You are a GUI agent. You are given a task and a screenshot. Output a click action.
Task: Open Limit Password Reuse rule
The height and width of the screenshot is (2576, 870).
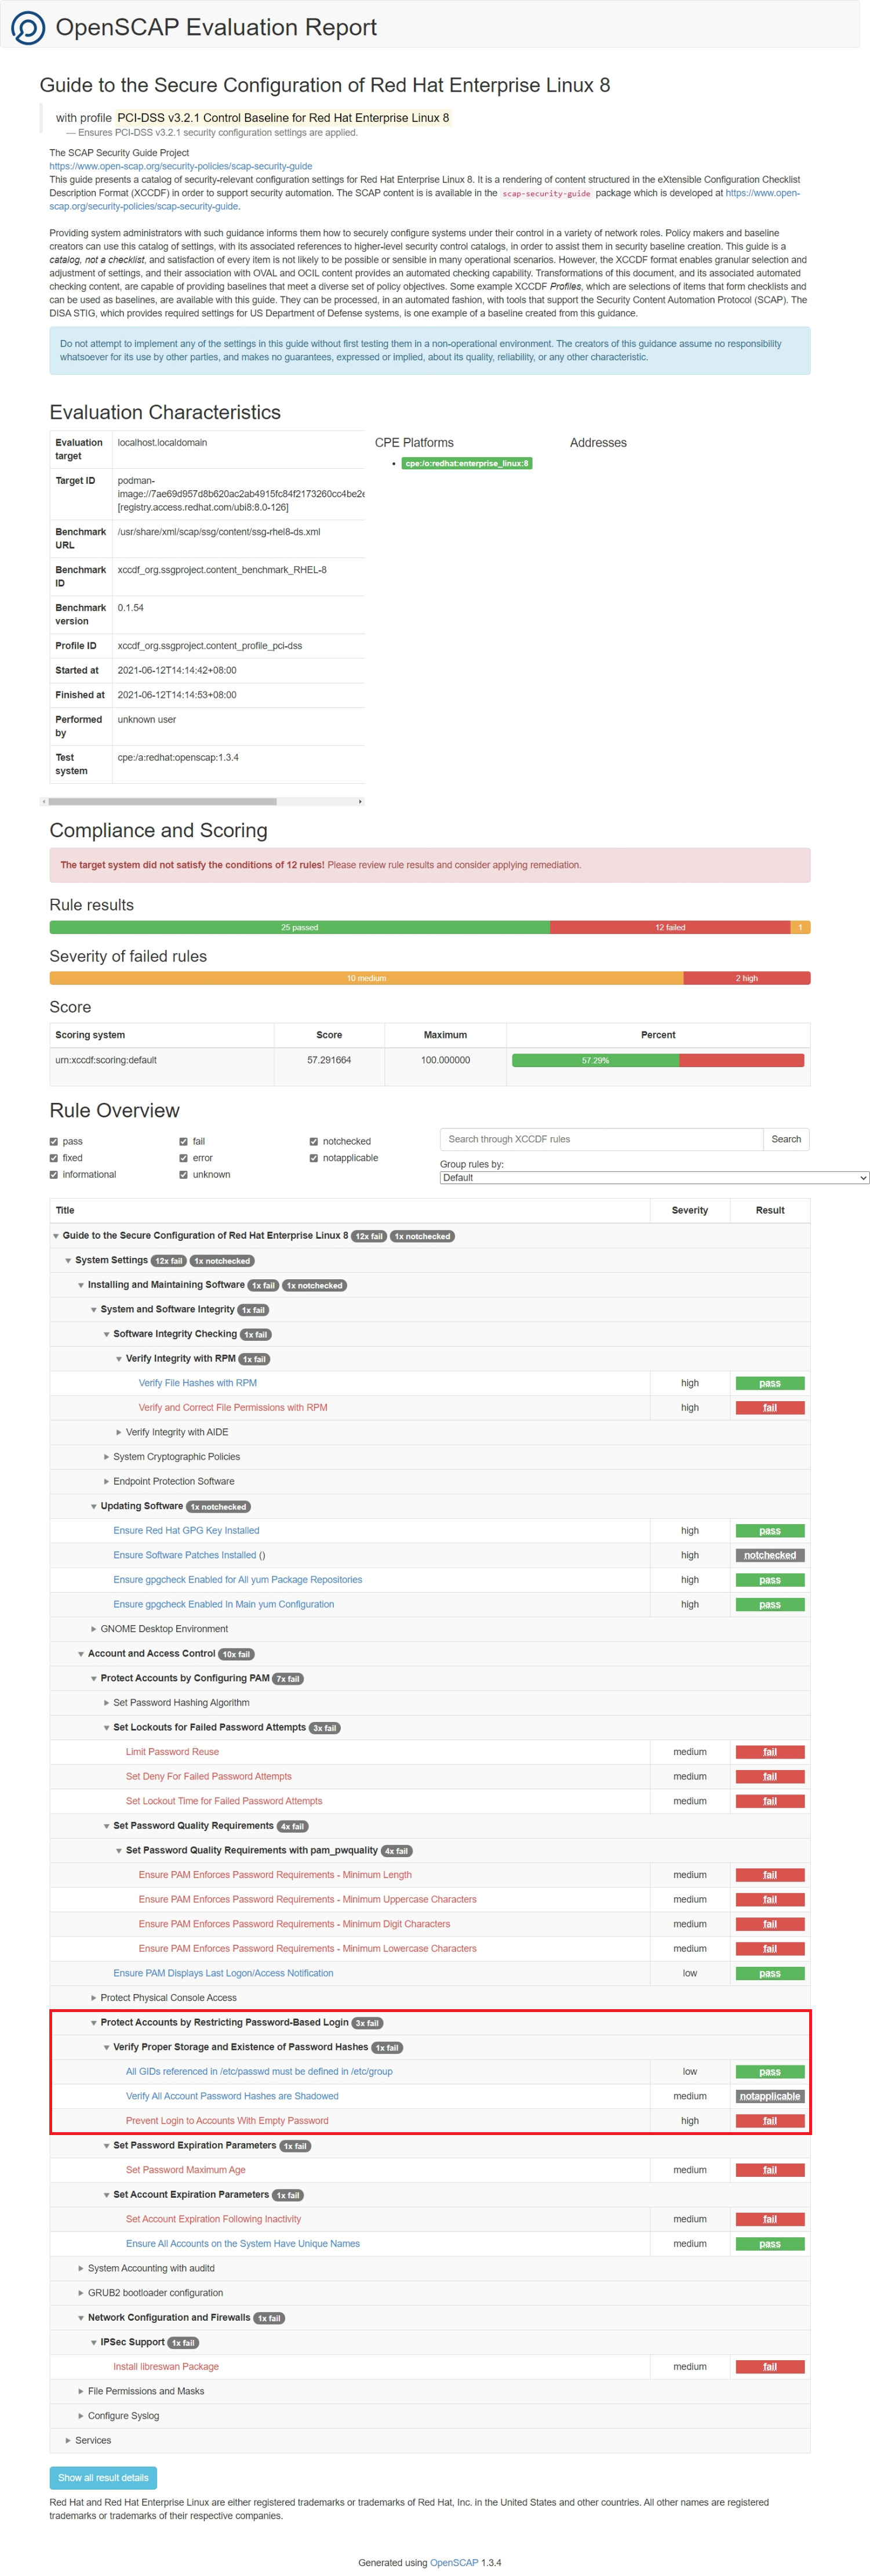click(x=172, y=1752)
